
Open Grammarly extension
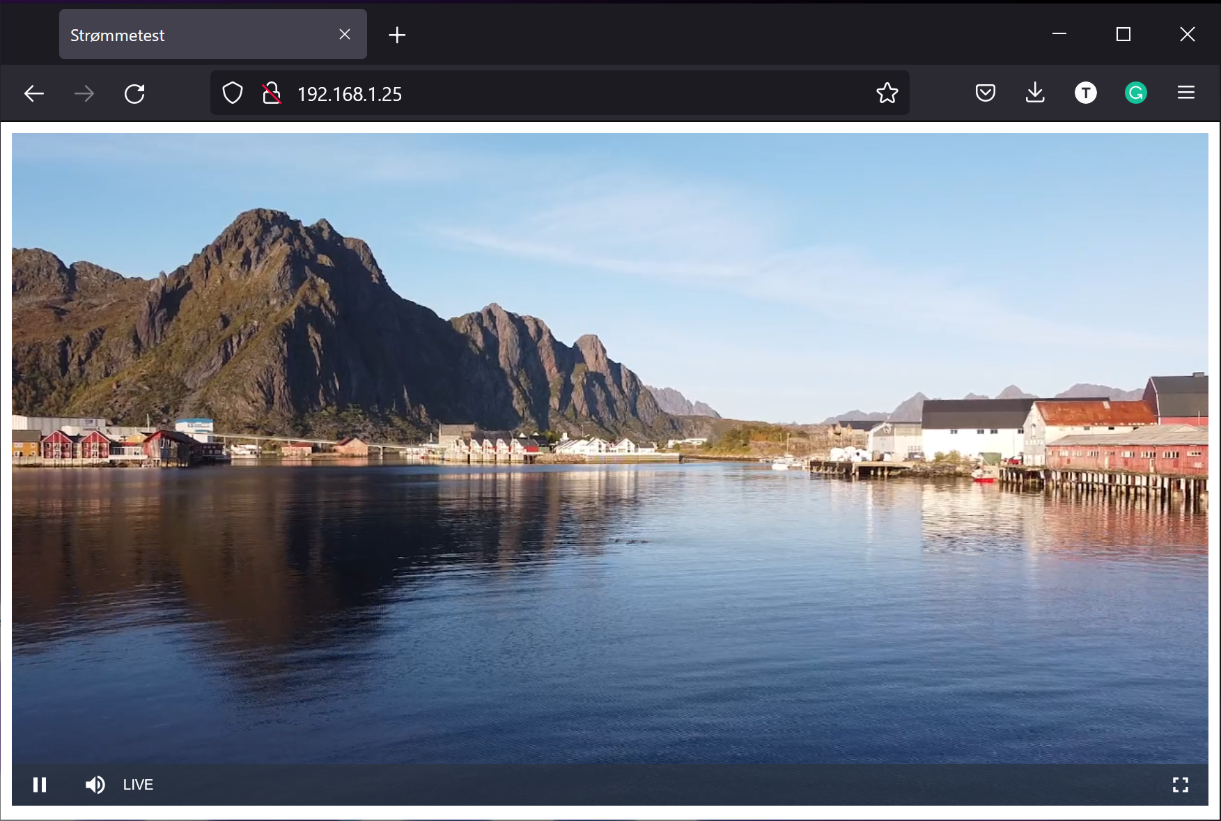1135,93
